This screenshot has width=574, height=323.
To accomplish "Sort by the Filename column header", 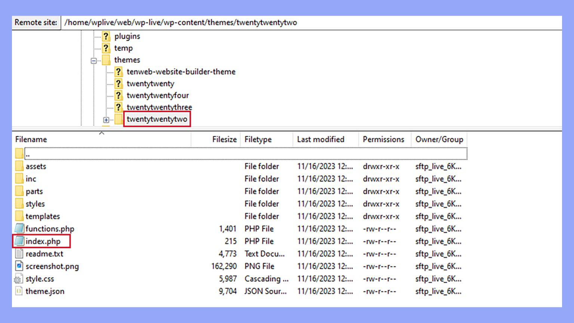I will pos(31,139).
